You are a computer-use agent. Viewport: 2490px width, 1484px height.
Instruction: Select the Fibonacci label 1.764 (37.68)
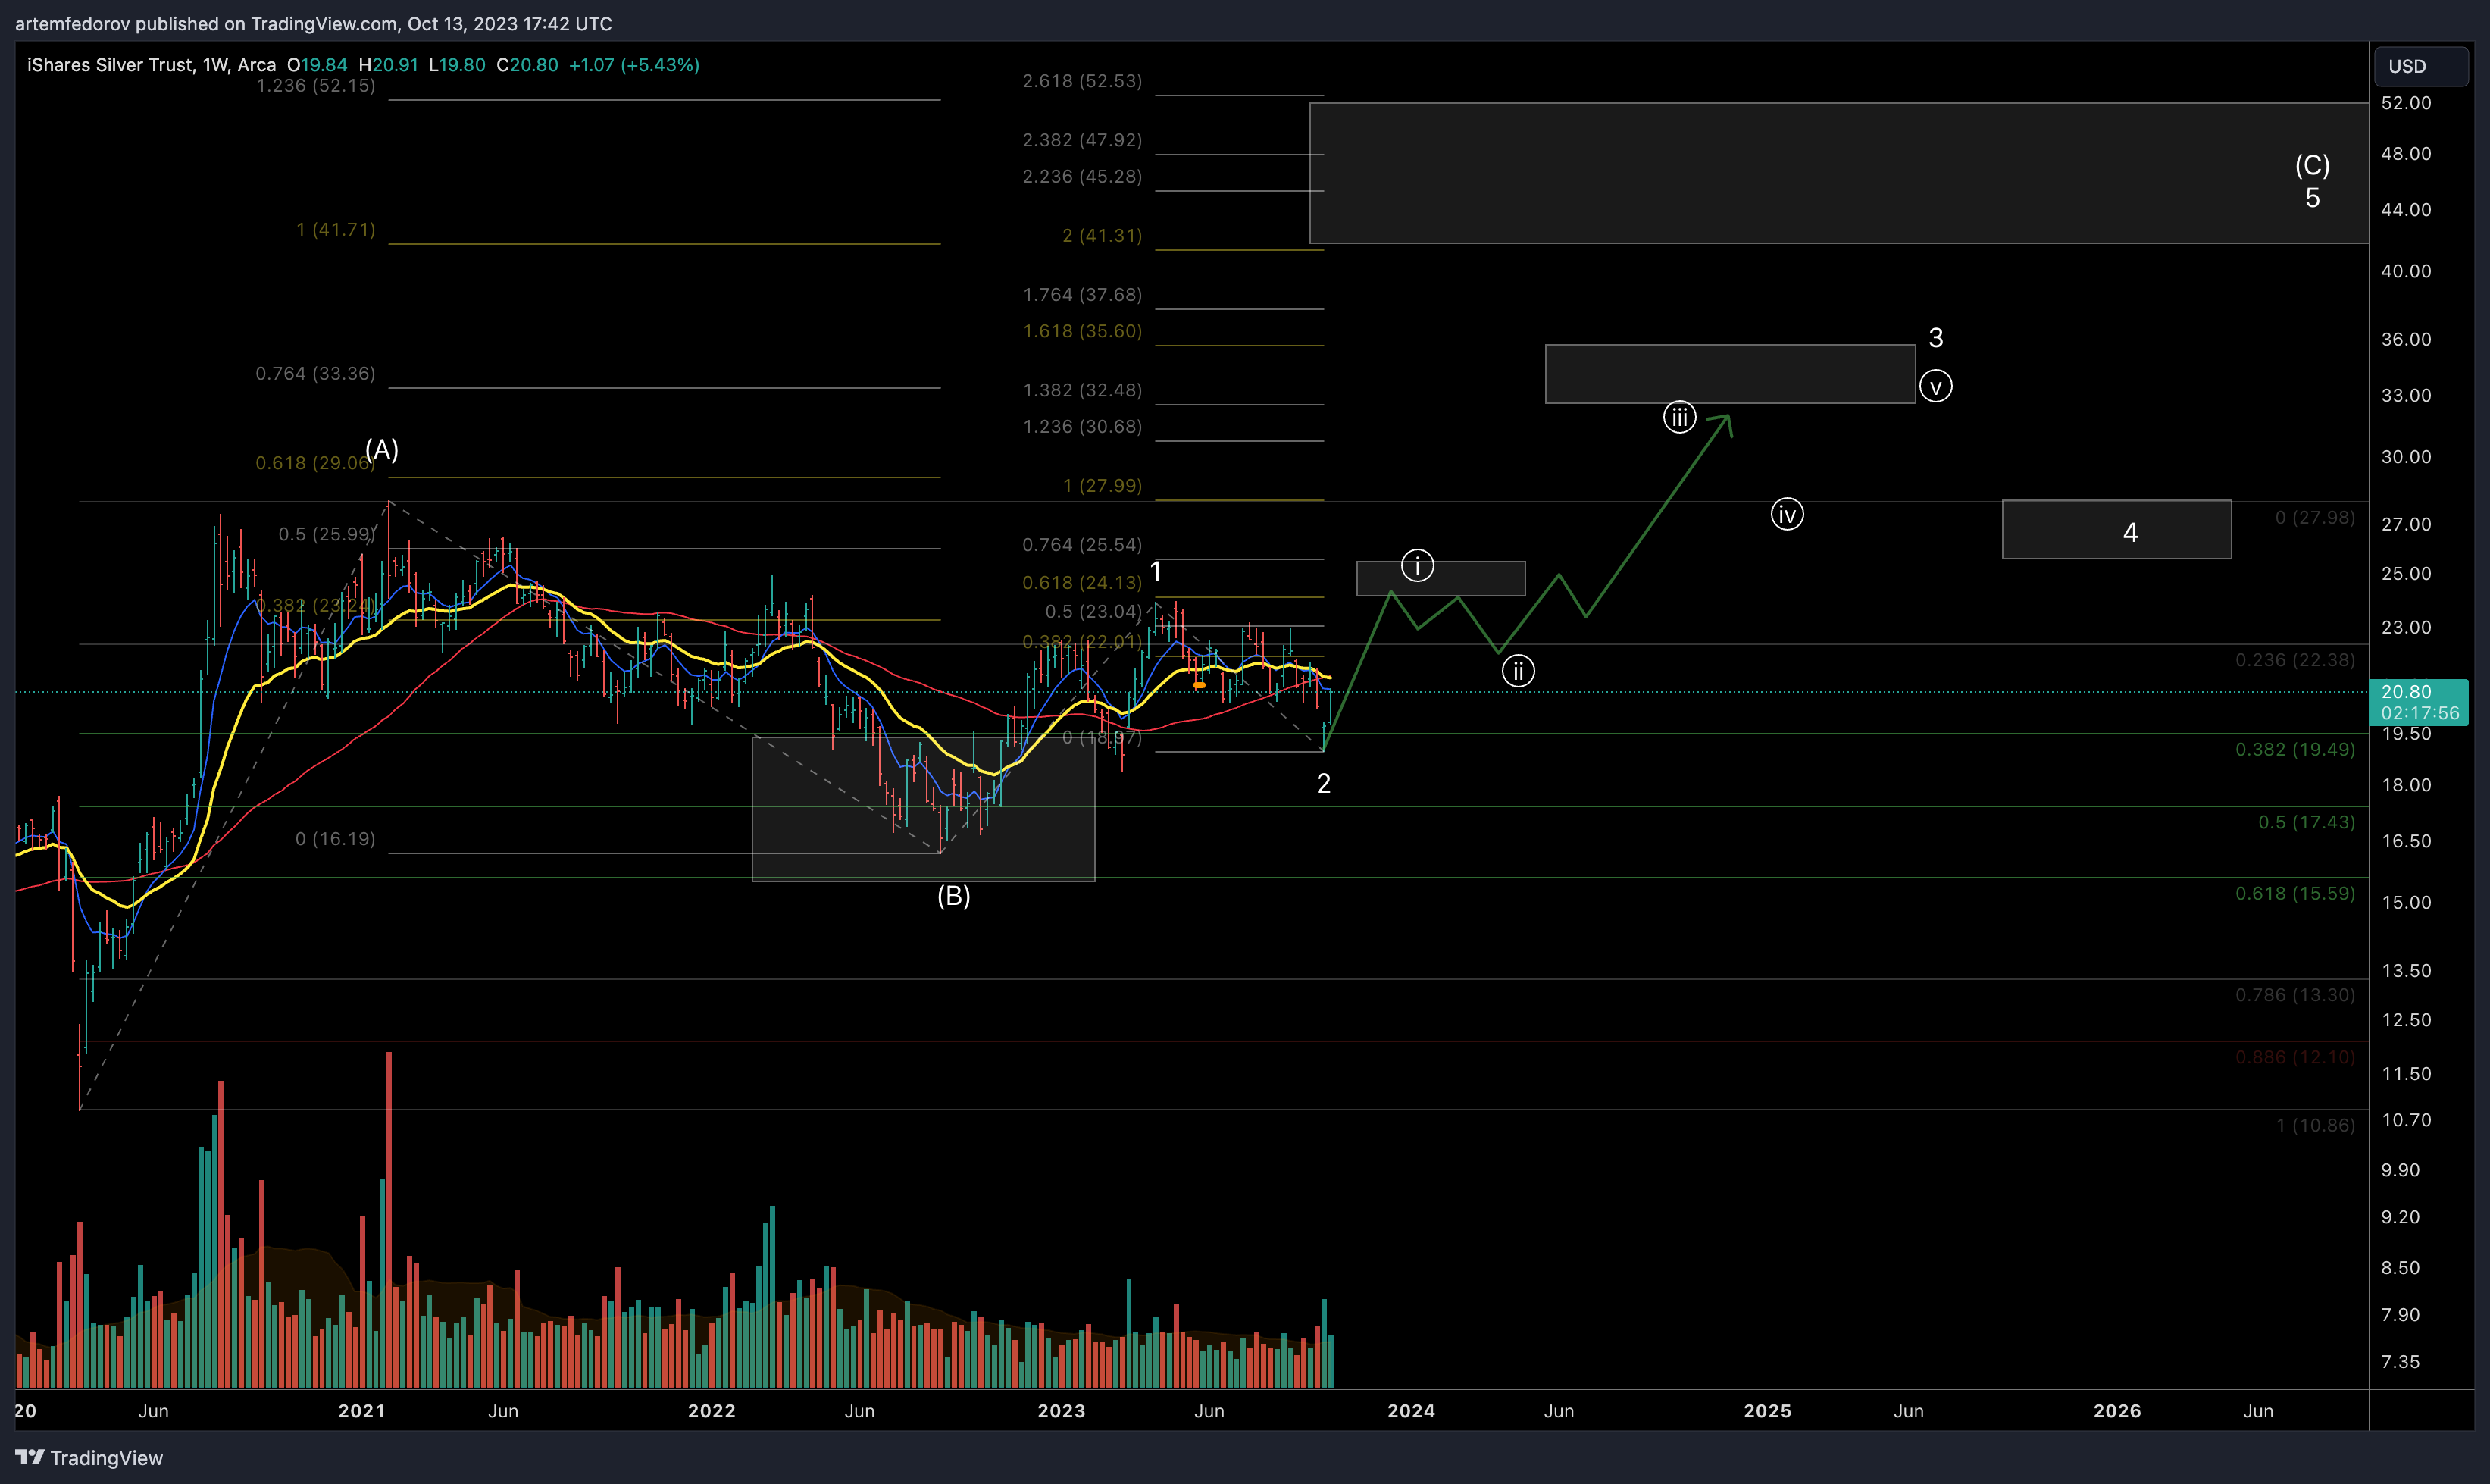[1081, 294]
